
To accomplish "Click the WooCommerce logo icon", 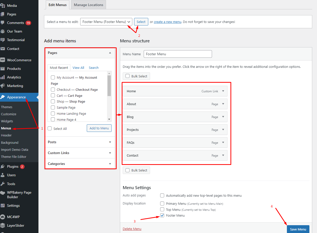I will 3,60.
